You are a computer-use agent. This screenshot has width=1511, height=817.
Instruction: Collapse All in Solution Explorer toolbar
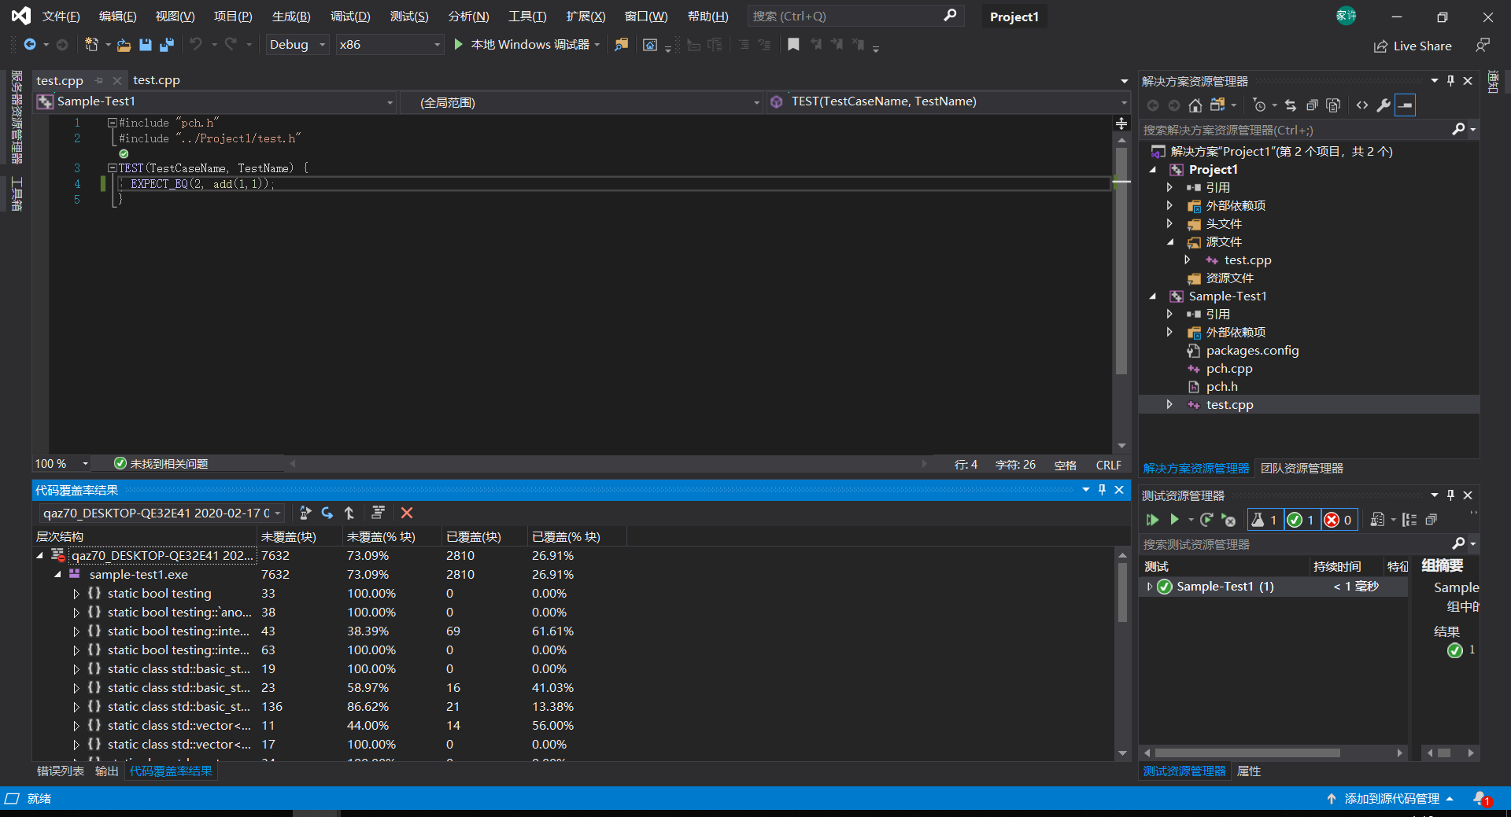[x=1312, y=105]
